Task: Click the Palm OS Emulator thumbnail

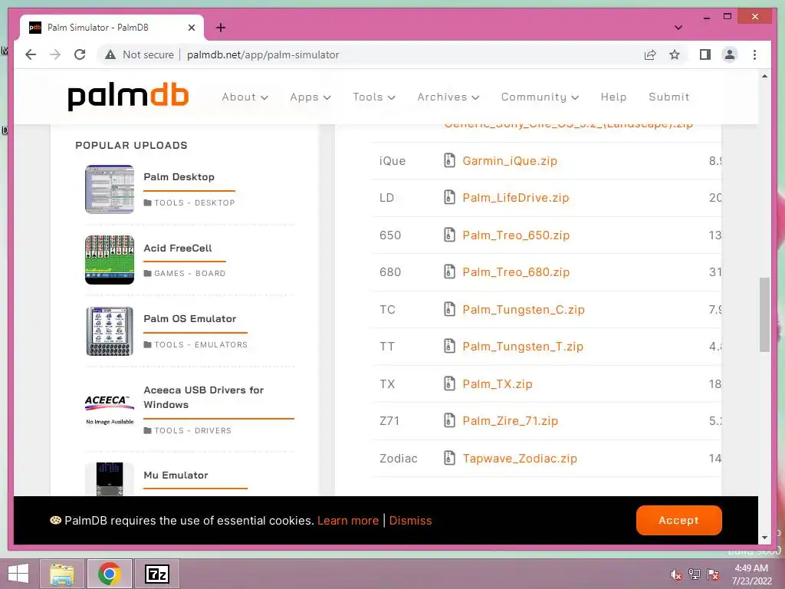Action: pos(110,331)
